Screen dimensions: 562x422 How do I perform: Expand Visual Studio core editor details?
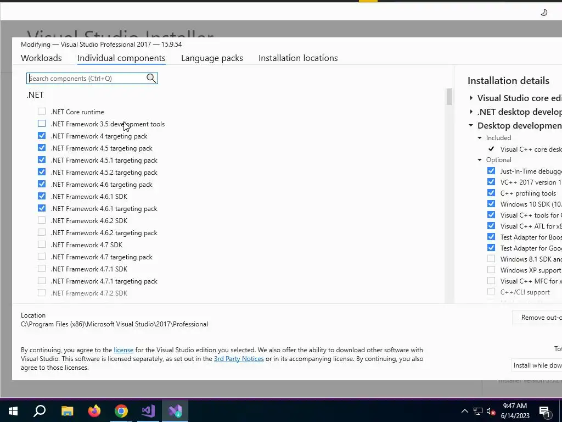point(471,98)
